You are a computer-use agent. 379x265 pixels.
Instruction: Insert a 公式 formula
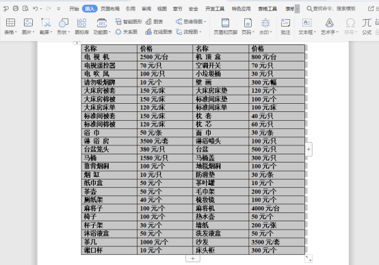click(x=367, y=27)
